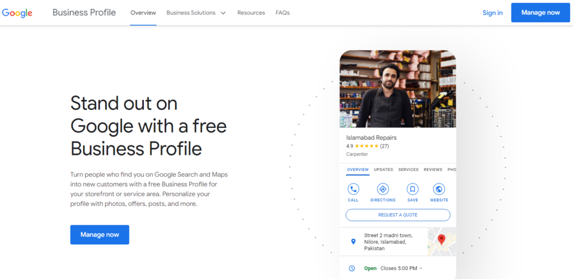Click the shopkeeper photo in profile card

pyautogui.click(x=398, y=89)
